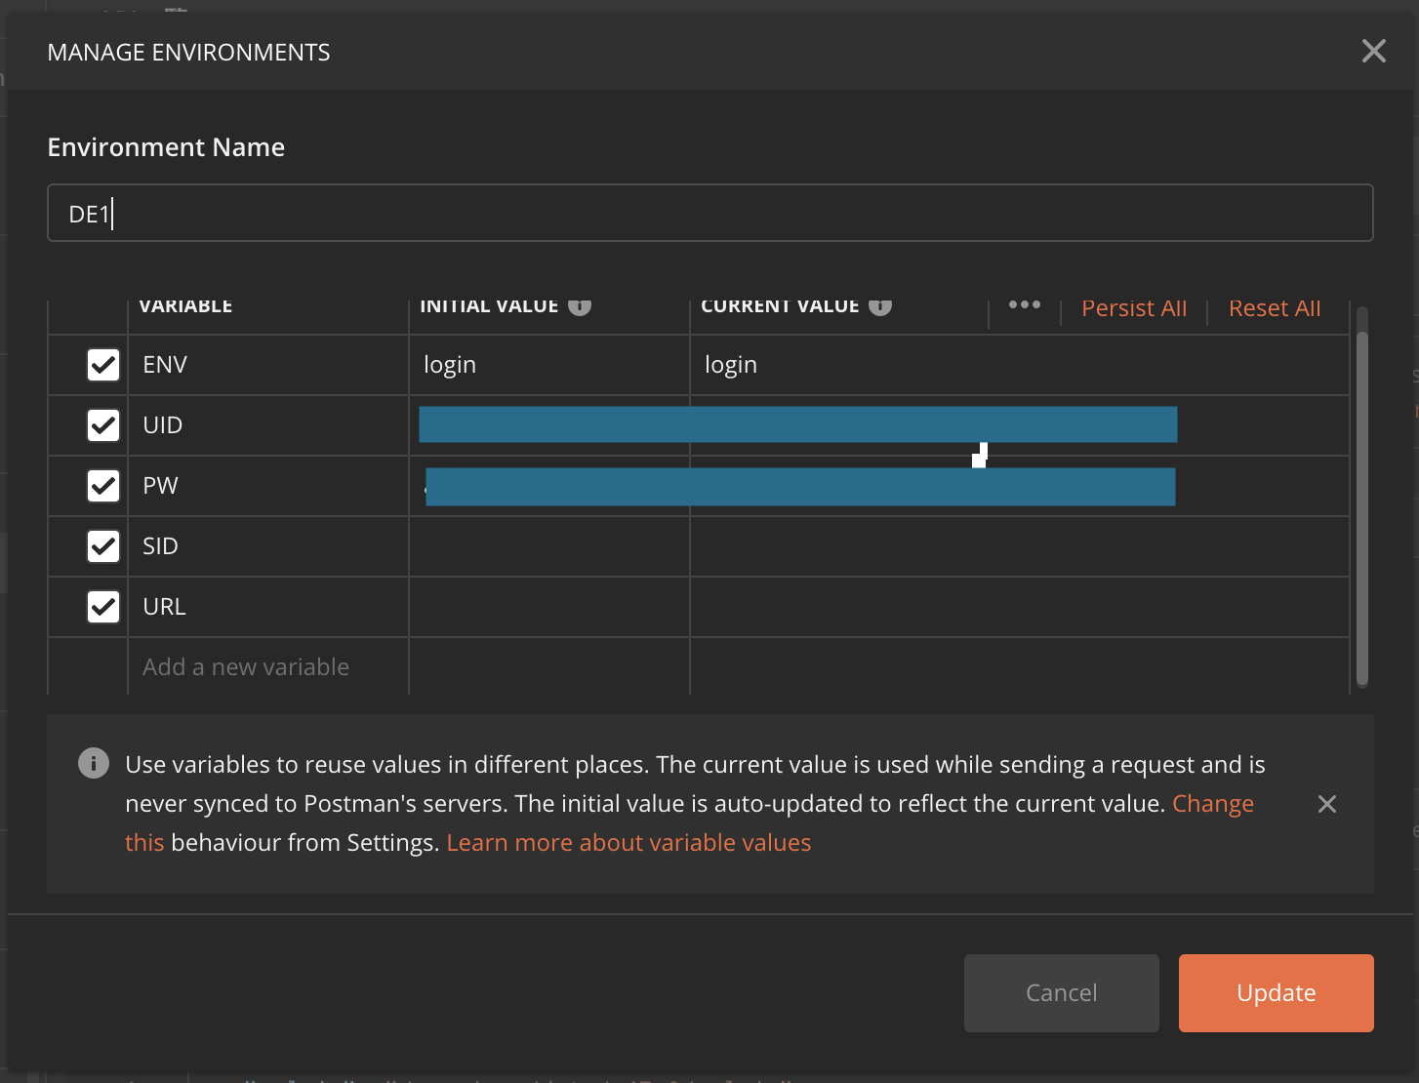Dismiss the variables info banner
The height and width of the screenshot is (1083, 1419).
coord(1327,804)
